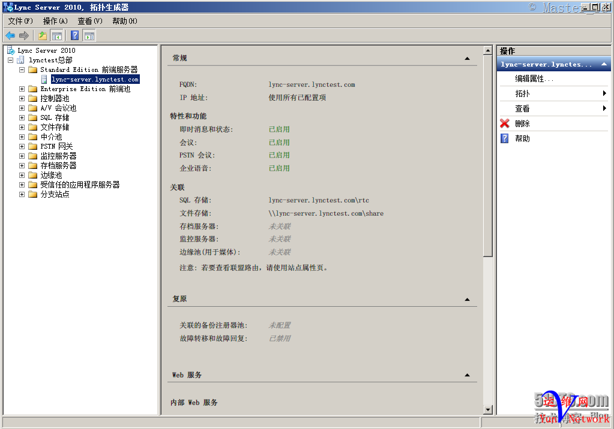This screenshot has height=429, width=614.
Task: Expand the 监控服务器 tree node
Action: (x=22, y=156)
